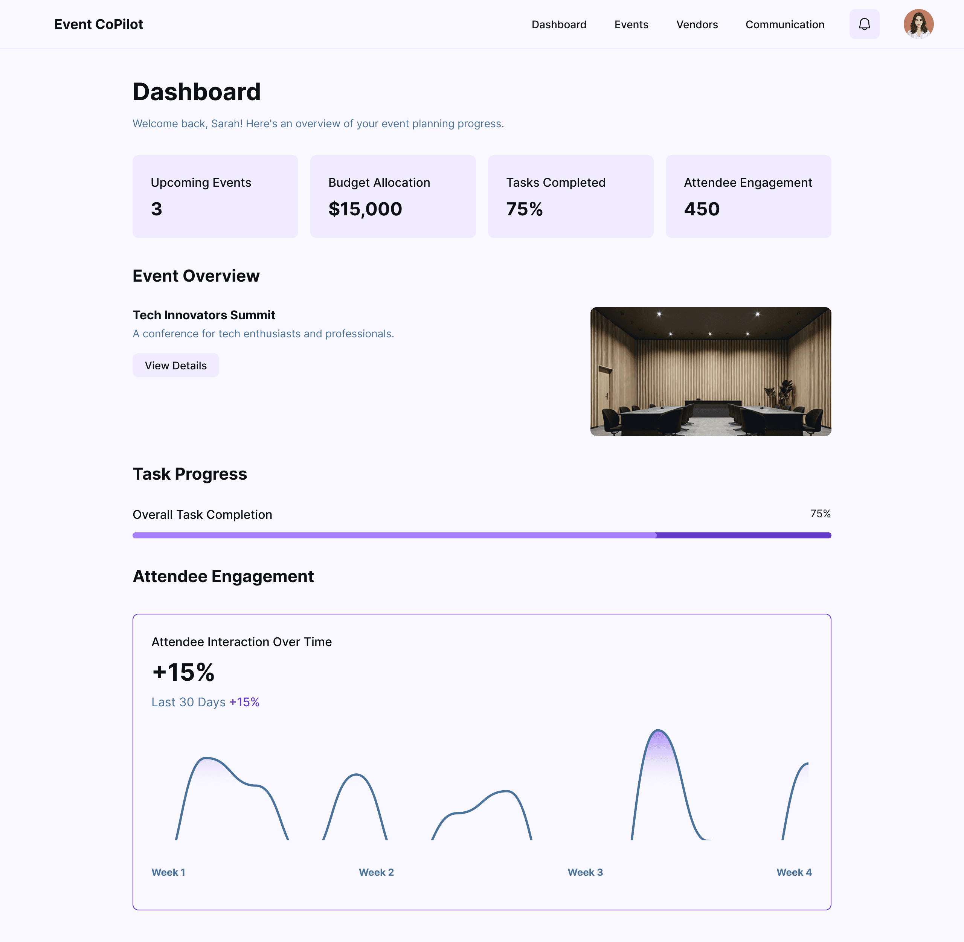Image resolution: width=964 pixels, height=942 pixels.
Task: Open the user profile avatar
Action: click(x=918, y=24)
